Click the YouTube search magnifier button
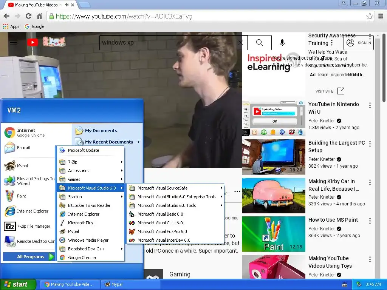Image resolution: width=387 pixels, height=290 pixels. (x=259, y=43)
